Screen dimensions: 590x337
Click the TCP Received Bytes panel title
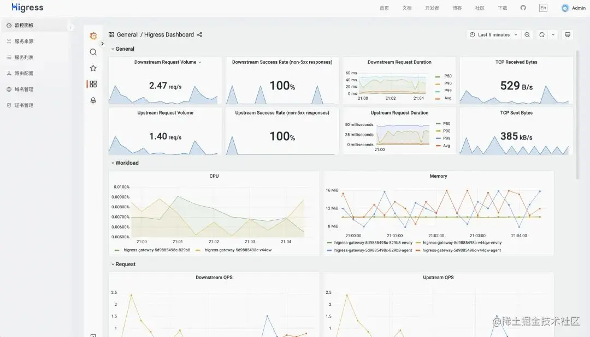point(516,62)
